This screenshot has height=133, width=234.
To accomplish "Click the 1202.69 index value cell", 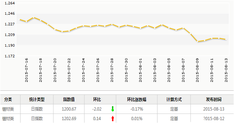I will [x=69, y=119].
